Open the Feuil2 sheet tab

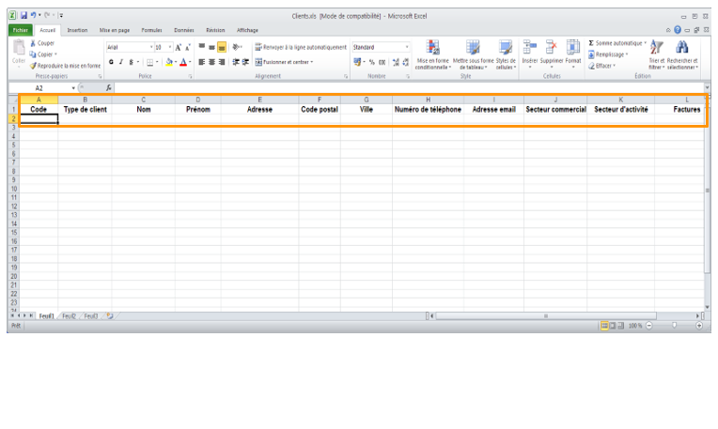click(x=69, y=316)
